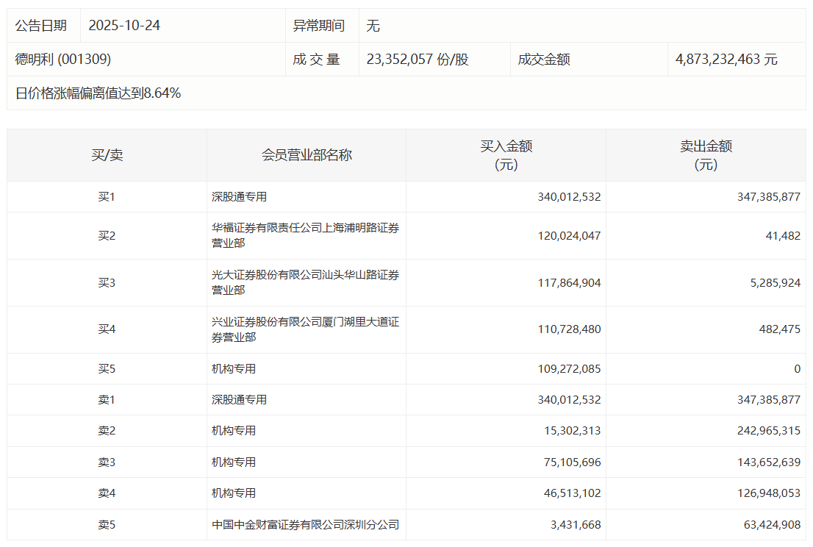Click the 卖出金额 (元) column header

click(x=706, y=155)
